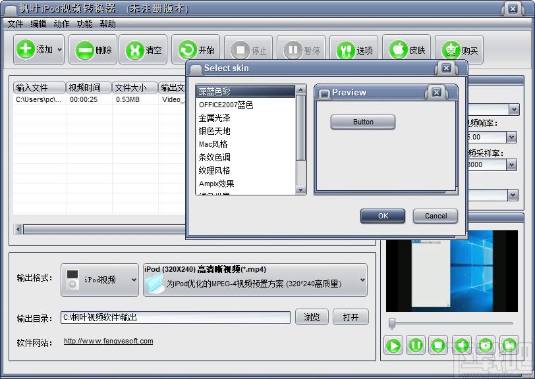535x379 pixels.
Task: Select the Ampix效果 skin
Action: pos(246,184)
